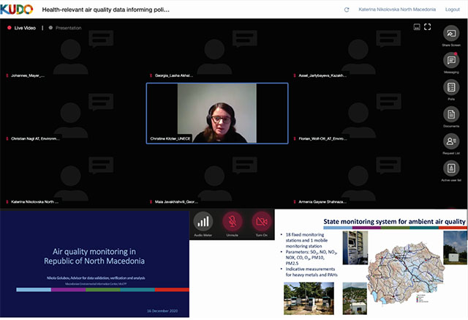
Task: Click the refresh icon in header
Action: (x=347, y=10)
